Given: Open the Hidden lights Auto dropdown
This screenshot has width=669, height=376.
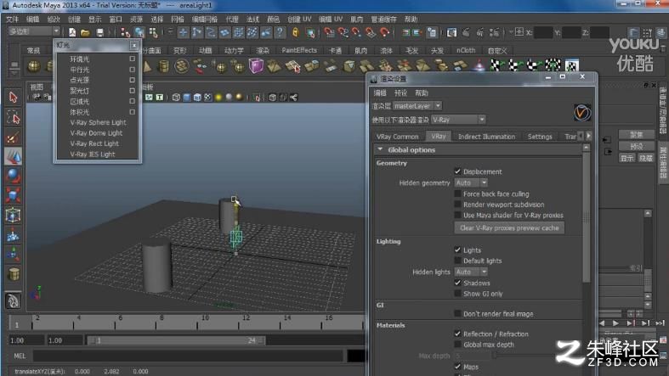Looking at the screenshot, I should pos(471,272).
